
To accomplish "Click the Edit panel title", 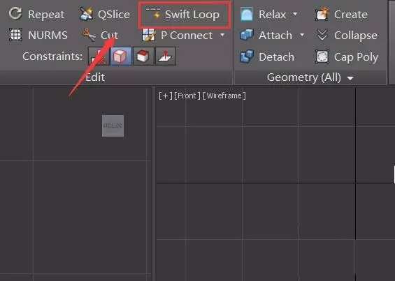I will [x=95, y=77].
